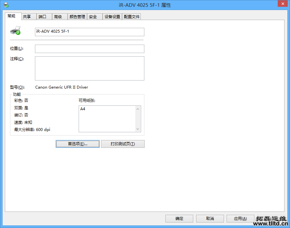Select A4 in the available paper list
The width and height of the screenshot is (290, 228).
tap(83, 109)
